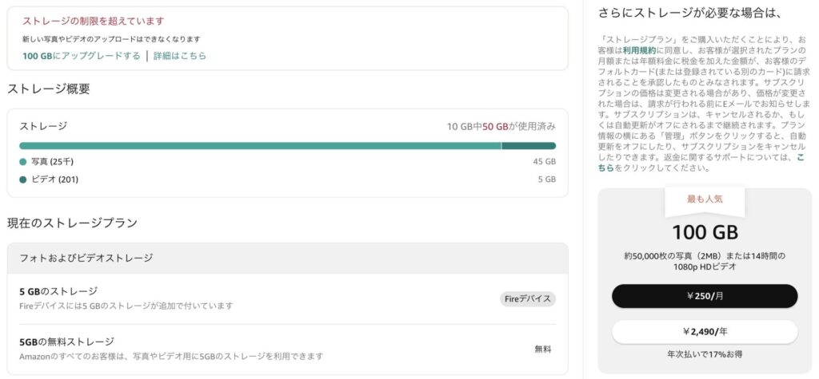Click the ストレージ概要 heading
The height and width of the screenshot is (379, 819).
pyautogui.click(x=48, y=89)
